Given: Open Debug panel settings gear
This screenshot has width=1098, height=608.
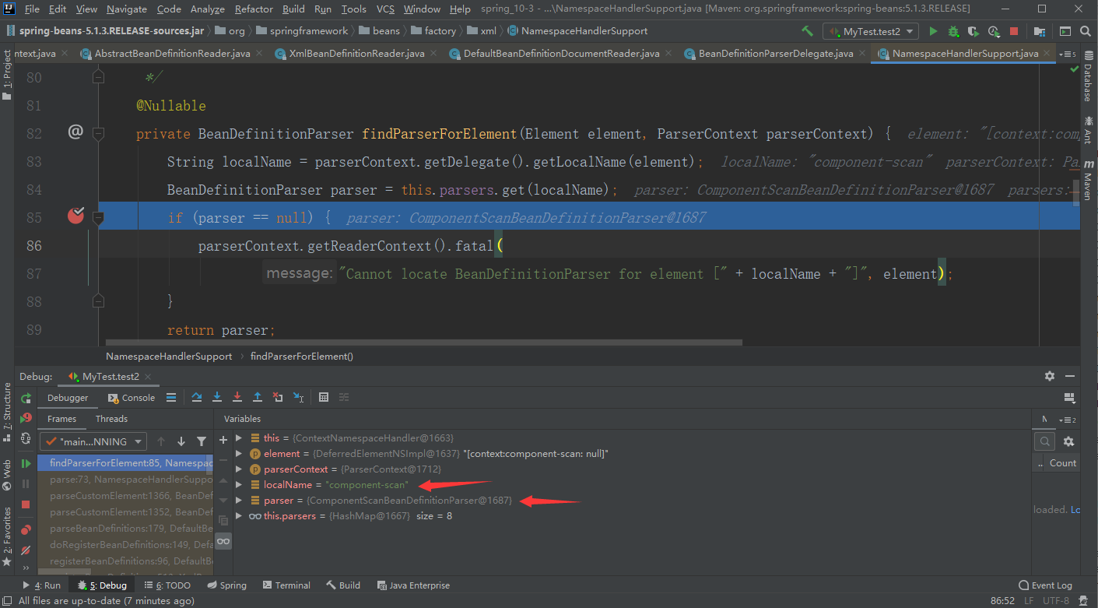Looking at the screenshot, I should point(1050,376).
